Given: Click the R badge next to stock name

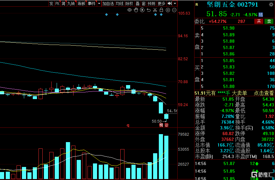Looking at the screenshot, I should coord(197,4).
